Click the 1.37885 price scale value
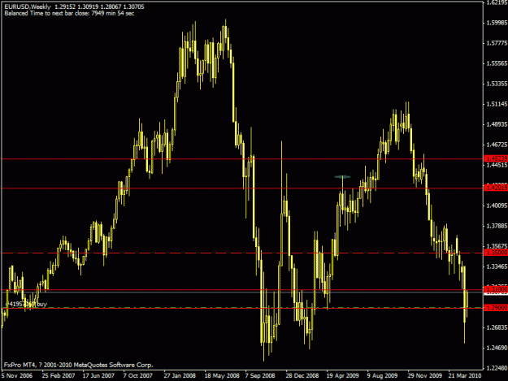The height and width of the screenshot is (381, 508). [497, 226]
